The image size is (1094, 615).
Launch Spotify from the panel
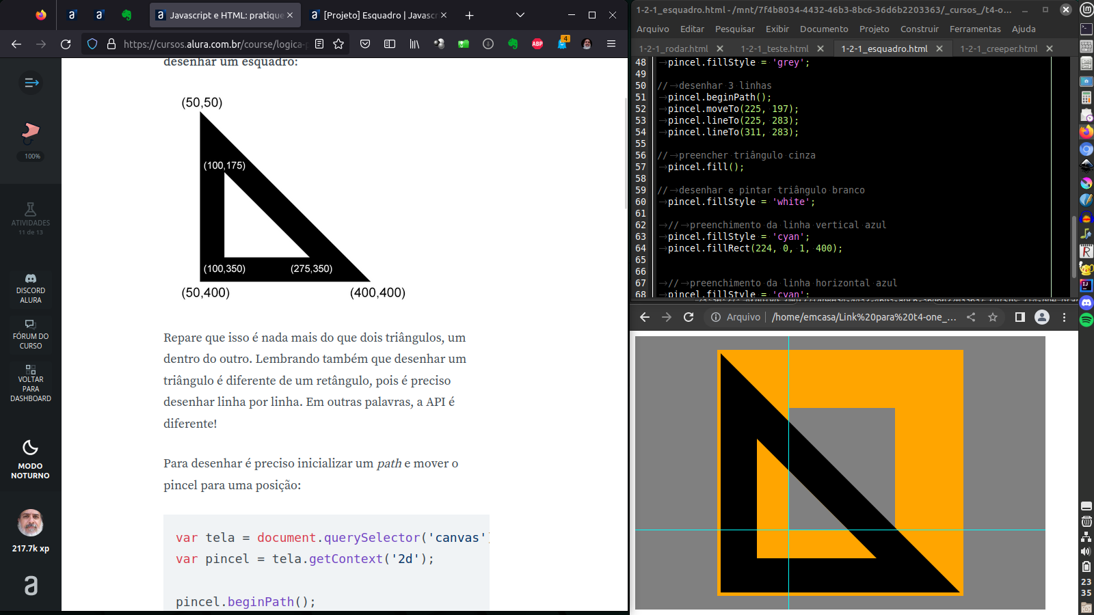[1086, 320]
